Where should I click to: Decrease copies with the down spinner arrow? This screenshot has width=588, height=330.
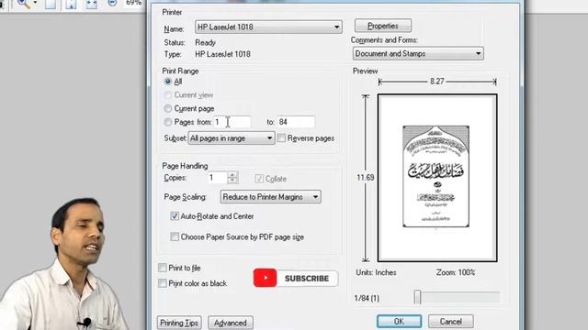click(x=232, y=181)
